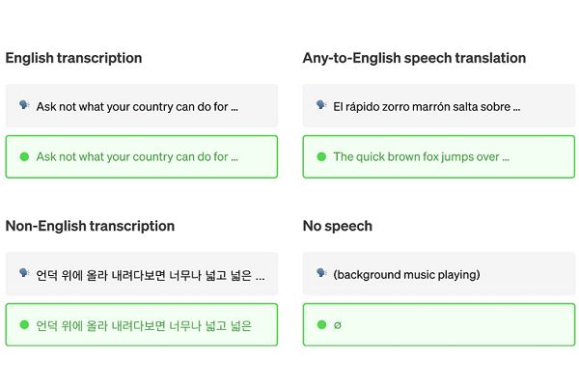
Task: Click the green dot beside the ø symbol
Action: coord(321,325)
